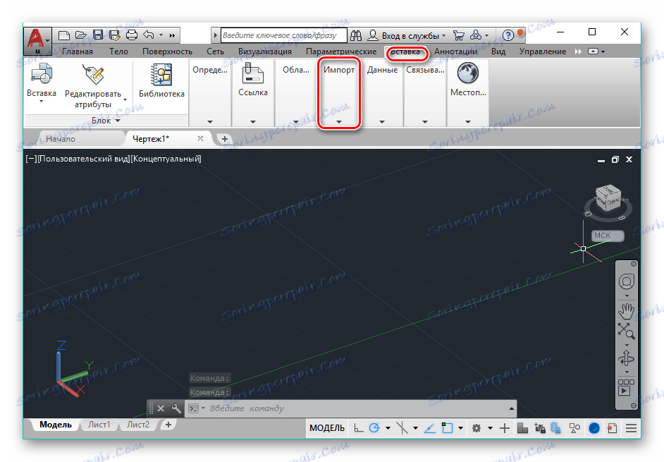Toggle object snap in status bar
664x462 pixels.
tap(447, 428)
